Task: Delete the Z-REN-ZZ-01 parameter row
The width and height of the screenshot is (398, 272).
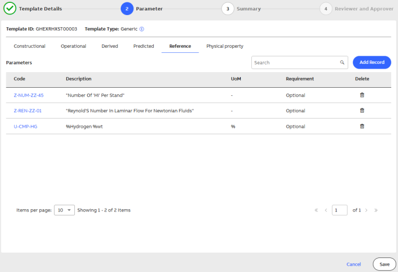Action: pyautogui.click(x=363, y=110)
